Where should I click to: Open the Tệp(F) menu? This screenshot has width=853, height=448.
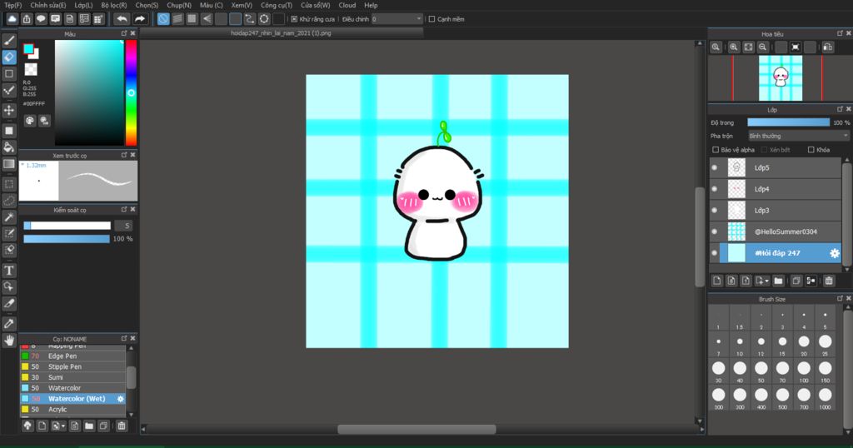pos(13,5)
